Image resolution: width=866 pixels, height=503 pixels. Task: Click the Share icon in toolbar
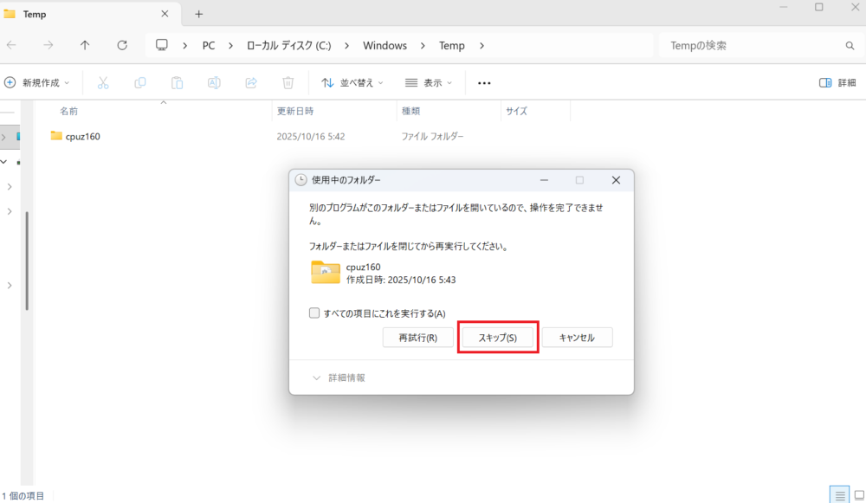point(251,83)
